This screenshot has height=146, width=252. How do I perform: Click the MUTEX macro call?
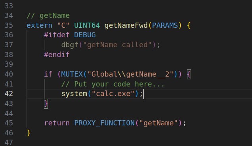pos(72,74)
